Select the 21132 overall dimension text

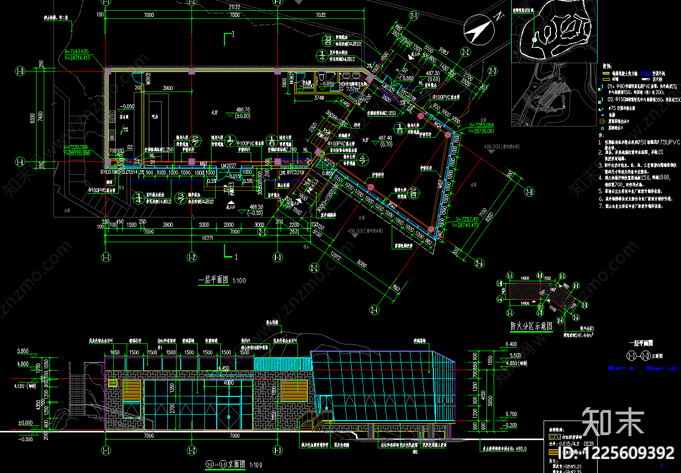pos(235,7)
